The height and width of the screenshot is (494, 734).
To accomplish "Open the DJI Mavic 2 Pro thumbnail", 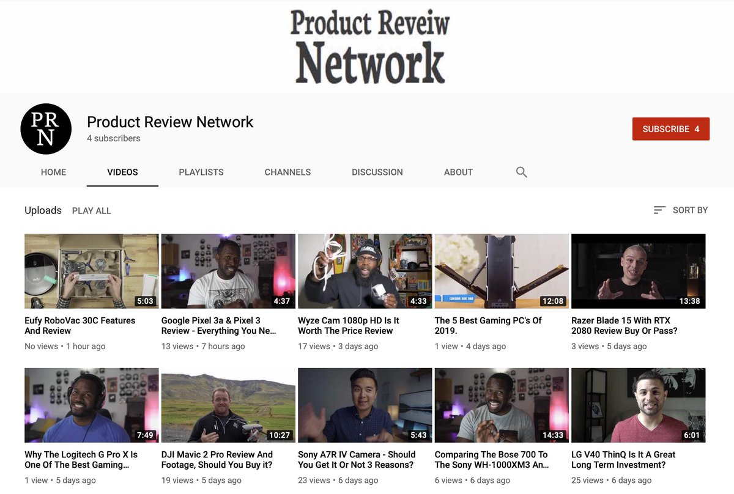I will [228, 405].
